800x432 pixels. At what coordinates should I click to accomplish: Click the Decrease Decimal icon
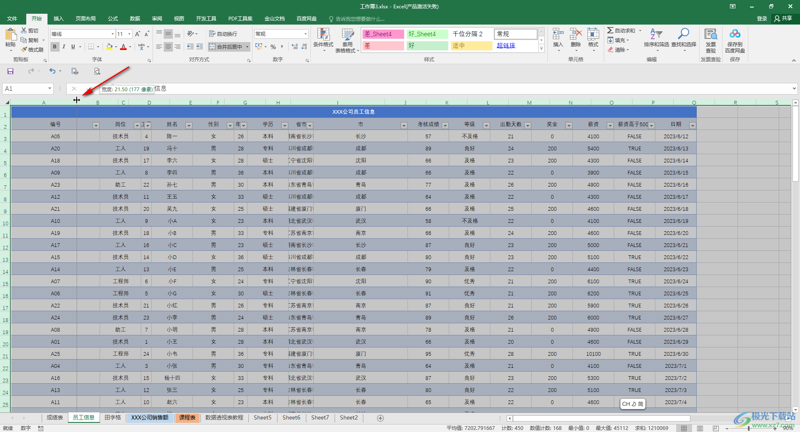[304, 47]
